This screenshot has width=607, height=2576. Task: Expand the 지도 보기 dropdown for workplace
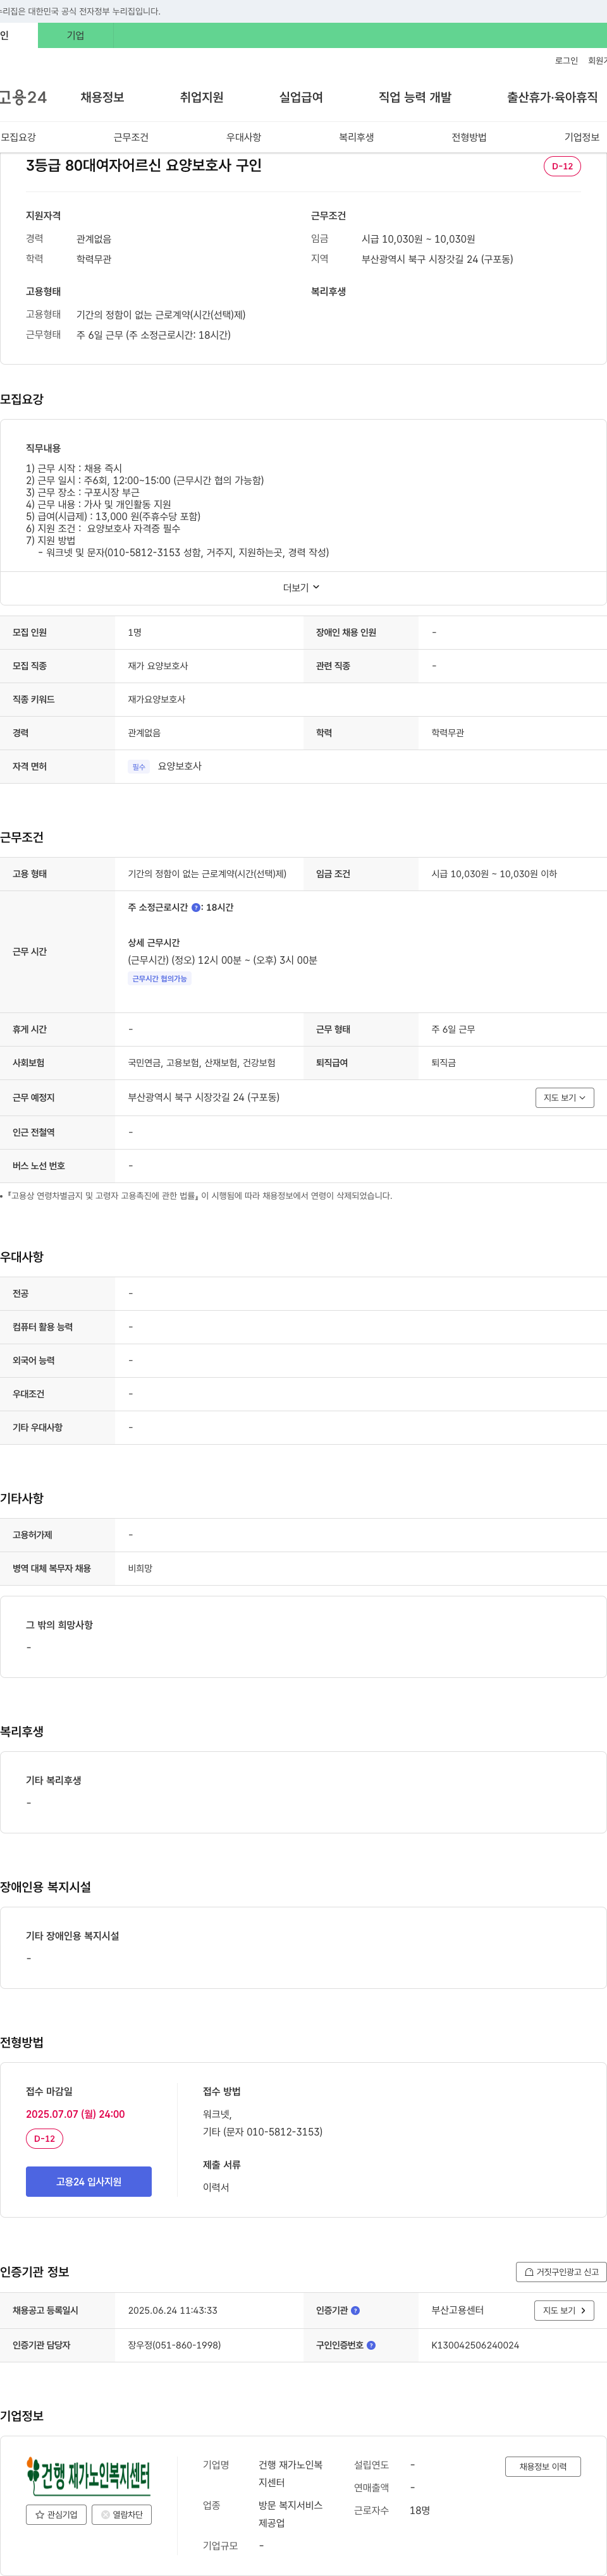click(565, 1098)
